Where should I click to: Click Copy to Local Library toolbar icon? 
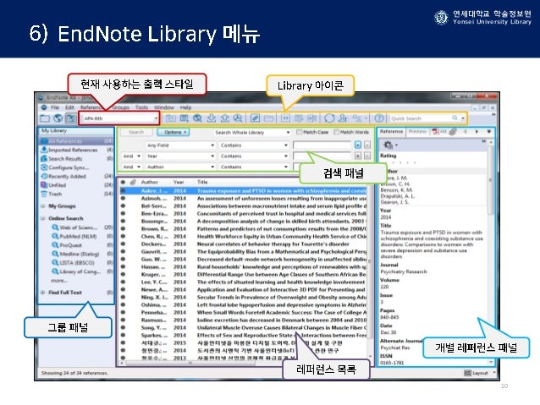pos(171,118)
